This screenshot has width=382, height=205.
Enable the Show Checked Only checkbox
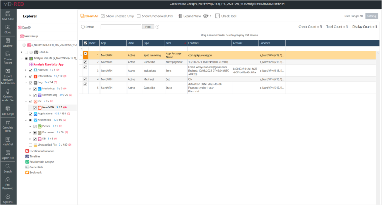click(x=103, y=16)
